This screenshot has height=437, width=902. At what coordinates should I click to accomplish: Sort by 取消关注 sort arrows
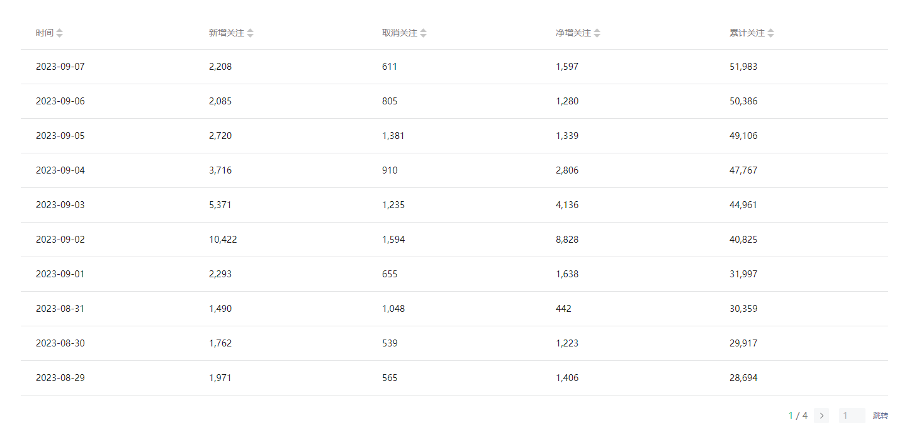[423, 33]
